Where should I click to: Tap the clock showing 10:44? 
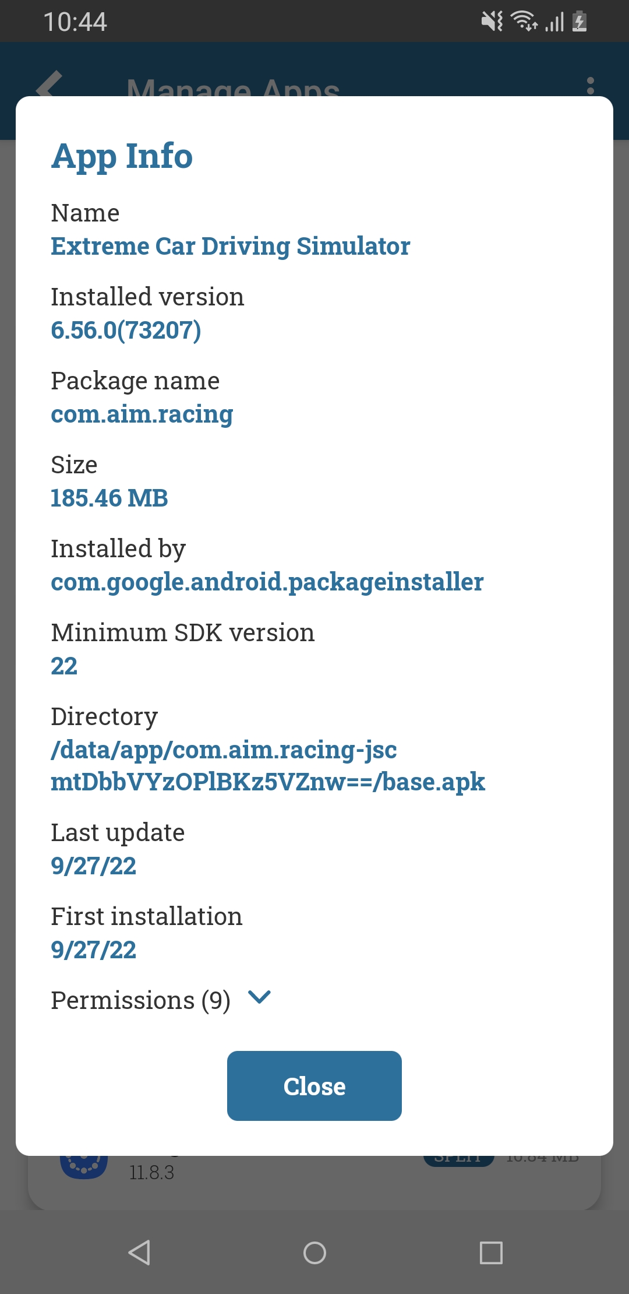coord(75,22)
